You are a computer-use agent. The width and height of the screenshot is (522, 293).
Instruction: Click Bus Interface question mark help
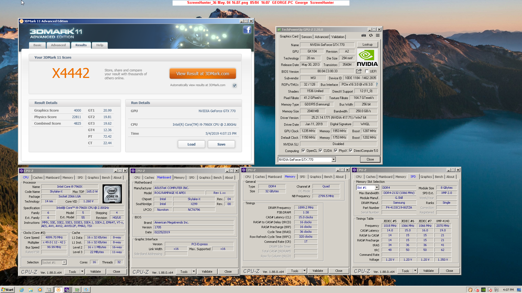pos(377,84)
